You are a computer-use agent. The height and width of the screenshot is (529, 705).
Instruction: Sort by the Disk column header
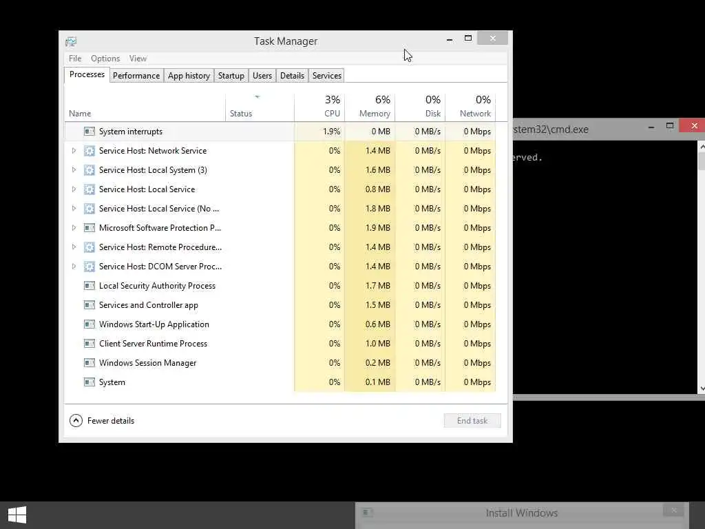[x=421, y=108]
